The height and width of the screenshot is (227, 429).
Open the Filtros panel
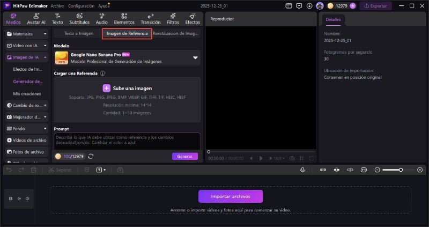(x=173, y=19)
